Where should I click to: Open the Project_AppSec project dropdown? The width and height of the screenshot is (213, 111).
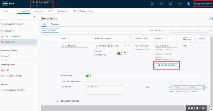pyautogui.click(x=58, y=4)
